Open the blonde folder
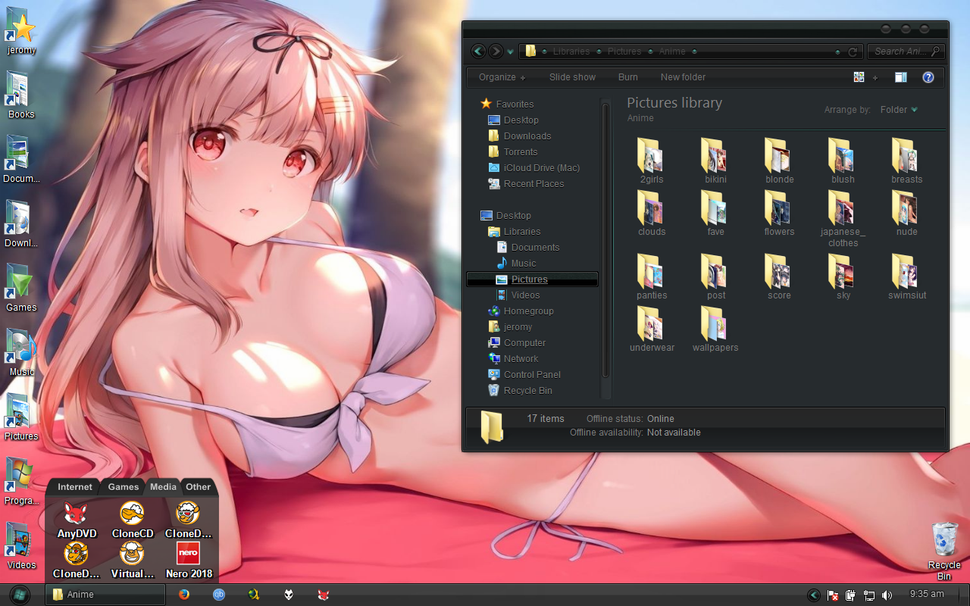970x606 pixels. coord(779,161)
